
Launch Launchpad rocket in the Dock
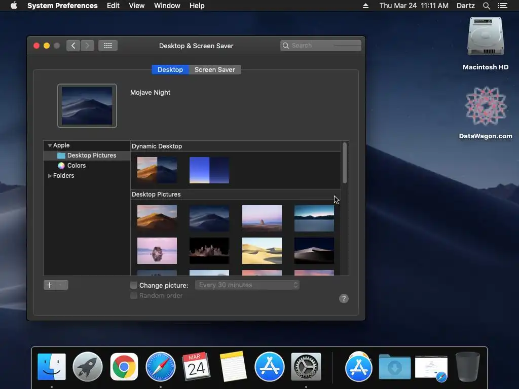click(88, 367)
